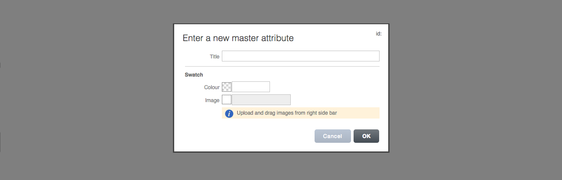Click the 'id:' label in dialog corner
Viewport: 562px width, 180px height.
pos(378,33)
